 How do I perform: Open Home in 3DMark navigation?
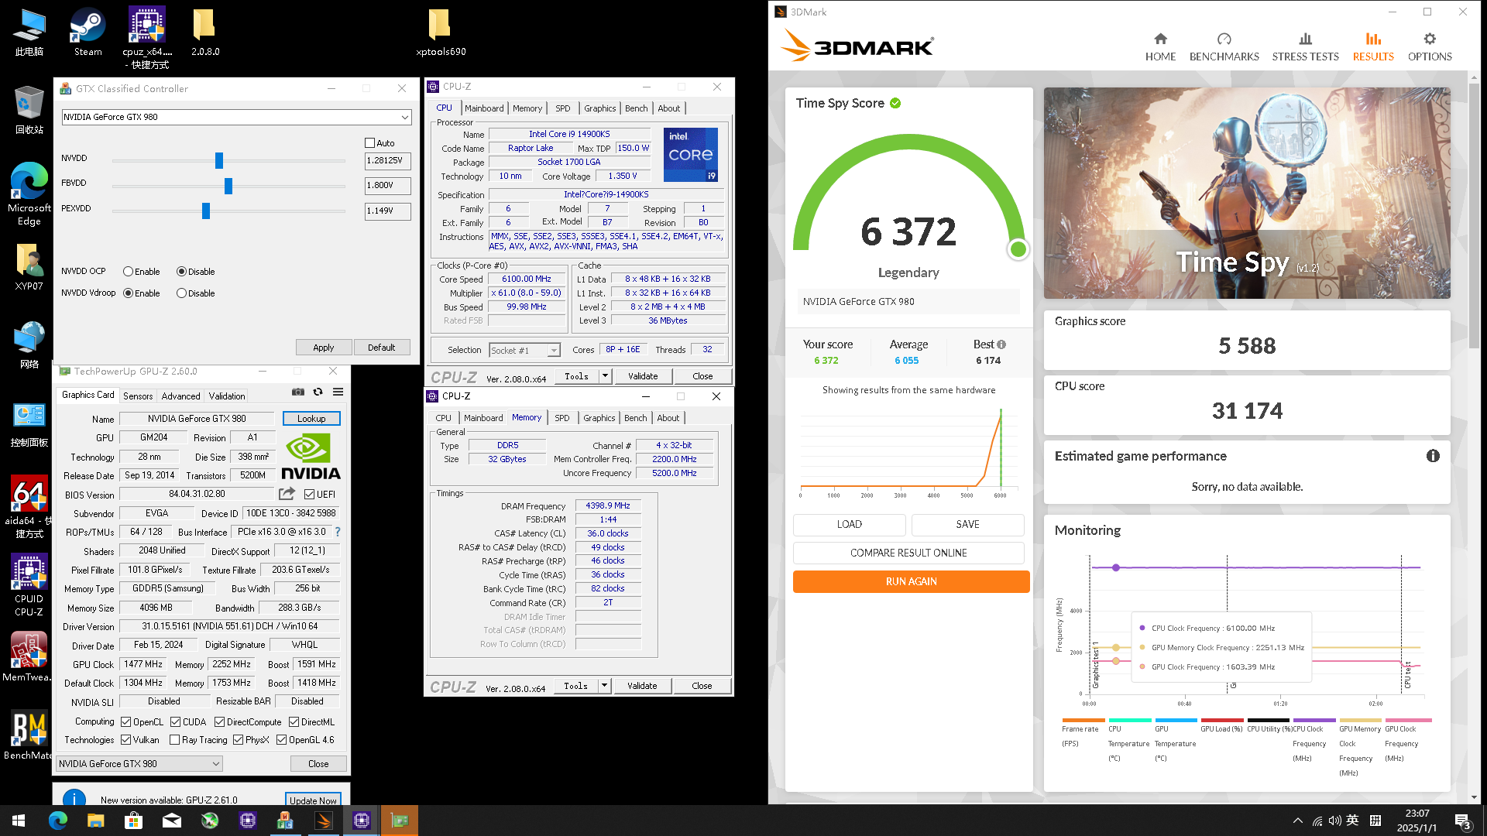[x=1160, y=47]
